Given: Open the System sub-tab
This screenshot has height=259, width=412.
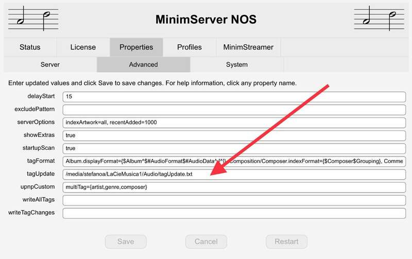Looking at the screenshot, I should [237, 64].
